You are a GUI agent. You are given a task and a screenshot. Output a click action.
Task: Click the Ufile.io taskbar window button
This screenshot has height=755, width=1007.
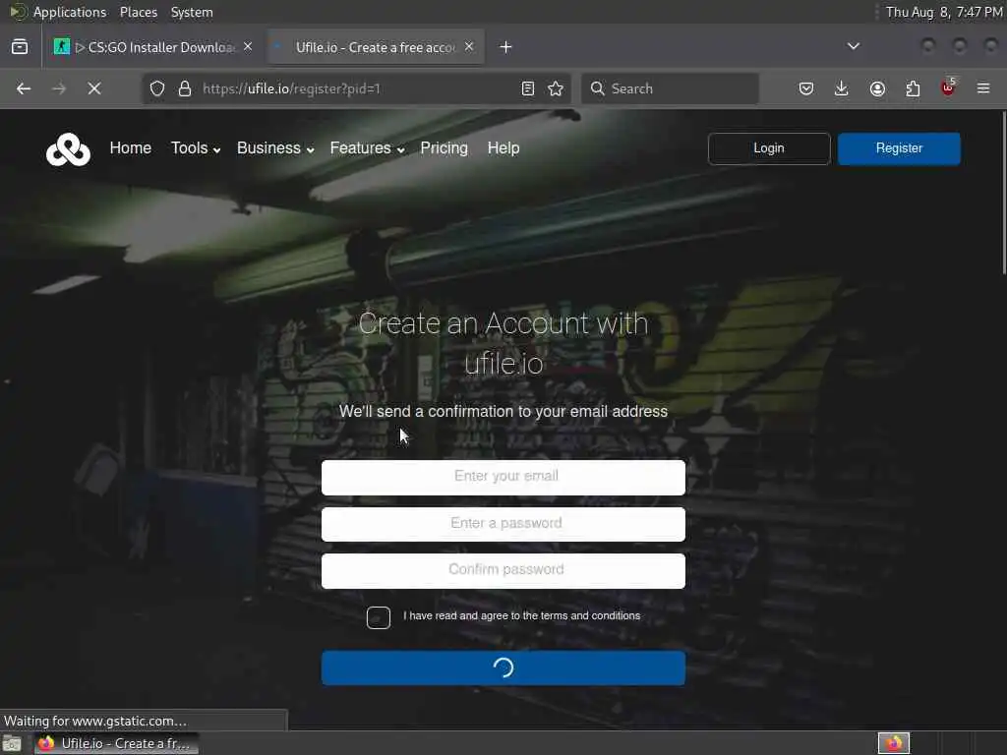point(116,743)
